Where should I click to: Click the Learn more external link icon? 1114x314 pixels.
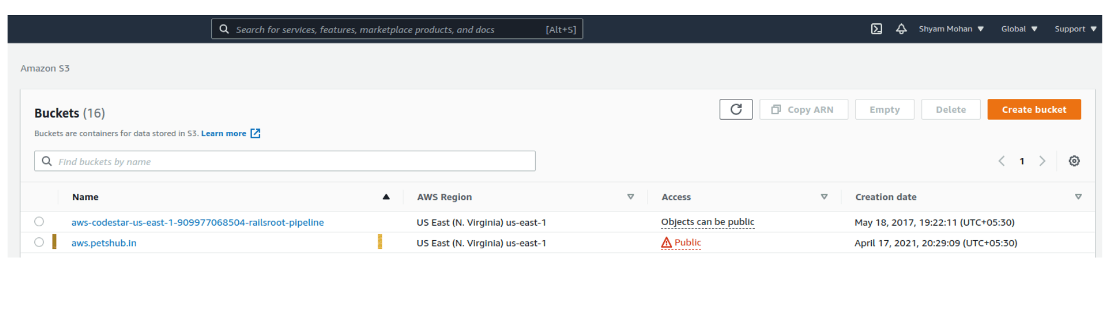click(x=255, y=134)
